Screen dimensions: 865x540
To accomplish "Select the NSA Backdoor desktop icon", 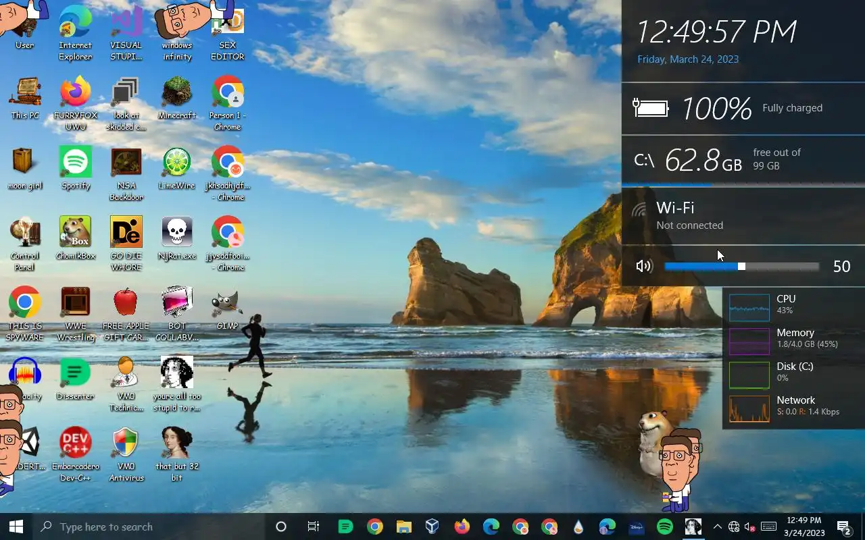I will point(126,173).
